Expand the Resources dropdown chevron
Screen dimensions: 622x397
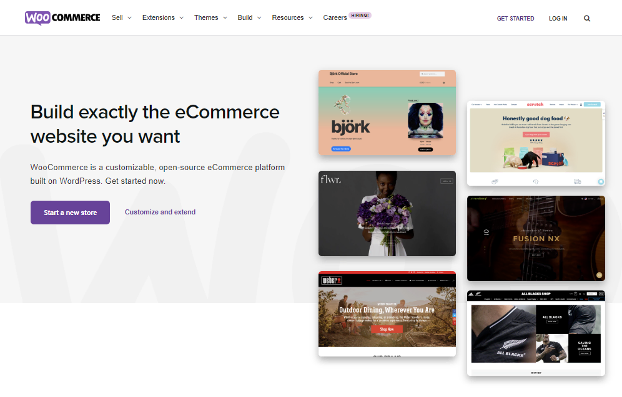click(310, 18)
